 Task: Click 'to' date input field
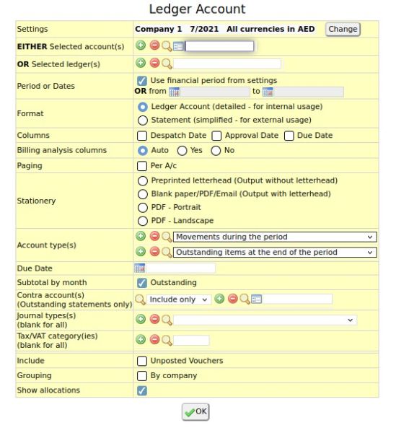(309, 92)
